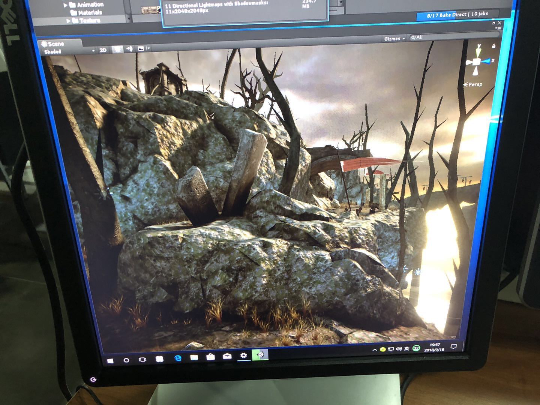The height and width of the screenshot is (405, 540).
Task: Toggle 2D view mode in Scene
Action: pos(103,50)
